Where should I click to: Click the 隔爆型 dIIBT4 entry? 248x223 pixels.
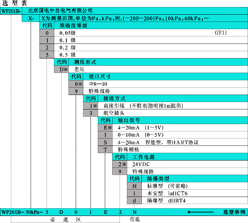pos(166,201)
